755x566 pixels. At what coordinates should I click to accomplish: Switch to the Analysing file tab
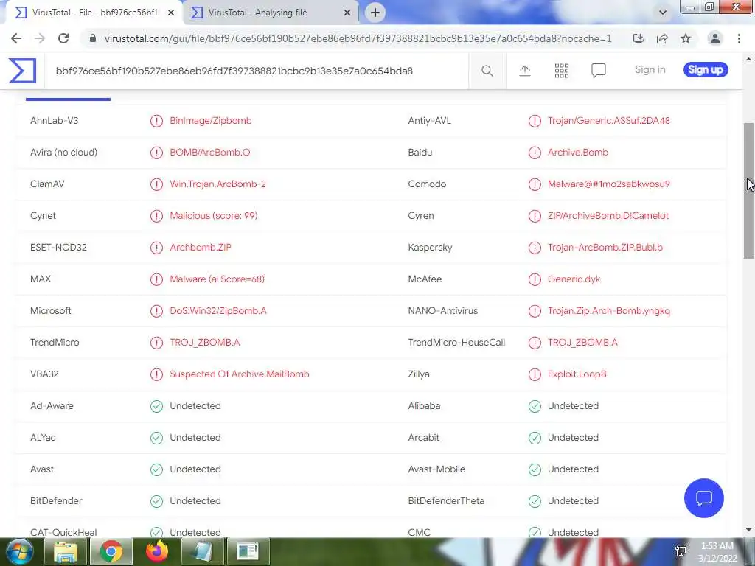click(271, 13)
